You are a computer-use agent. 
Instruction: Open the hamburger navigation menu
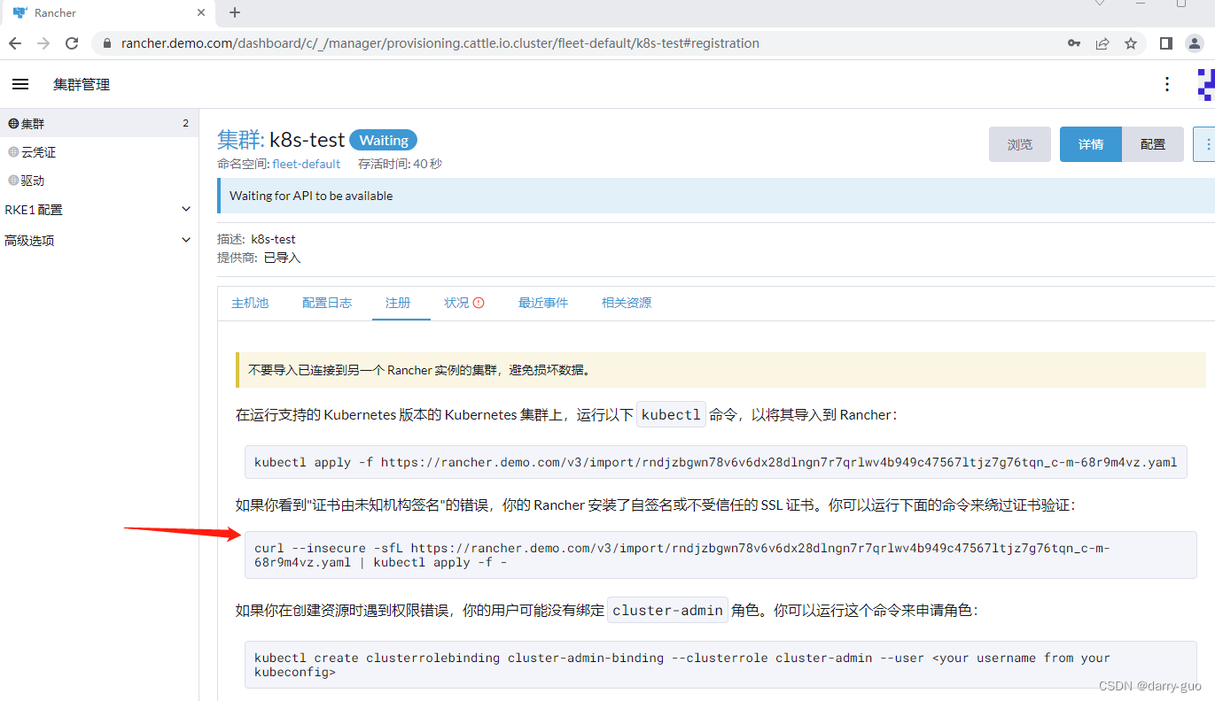(x=20, y=84)
